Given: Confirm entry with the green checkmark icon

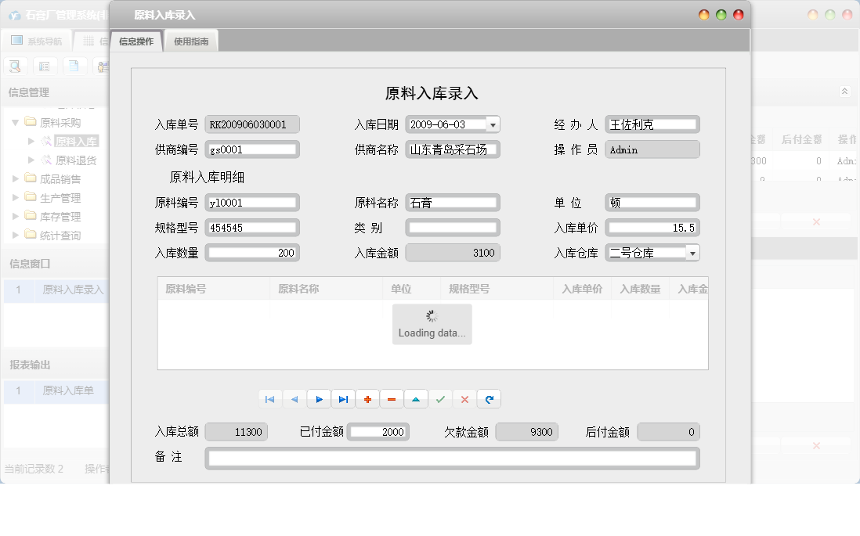Looking at the screenshot, I should tap(440, 399).
